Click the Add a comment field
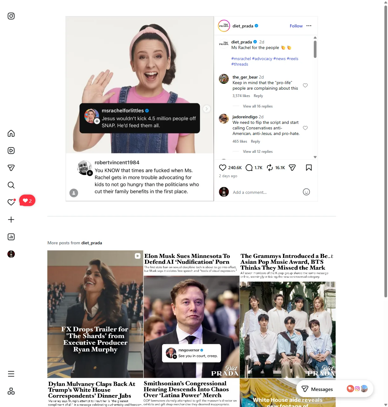 click(265, 192)
